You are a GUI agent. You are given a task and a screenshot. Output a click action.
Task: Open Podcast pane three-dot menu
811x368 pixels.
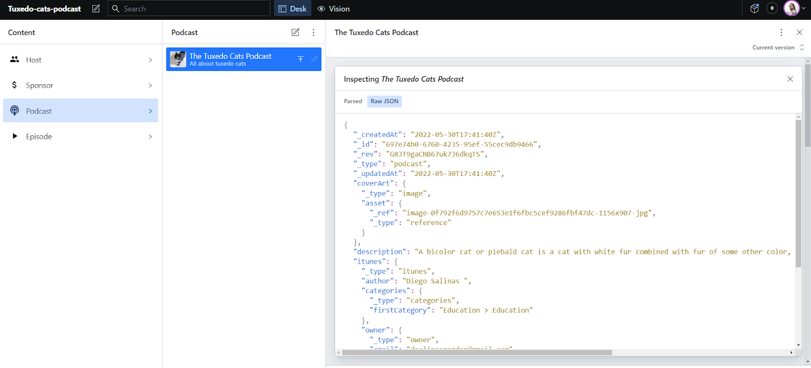point(313,32)
